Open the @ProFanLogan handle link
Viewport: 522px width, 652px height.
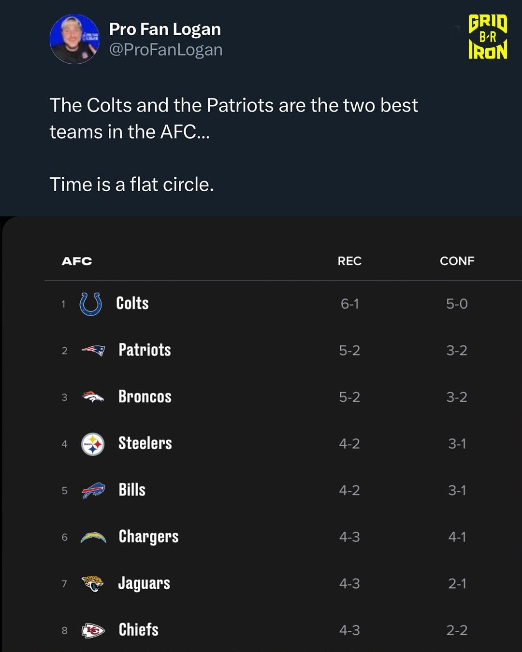pos(166,50)
